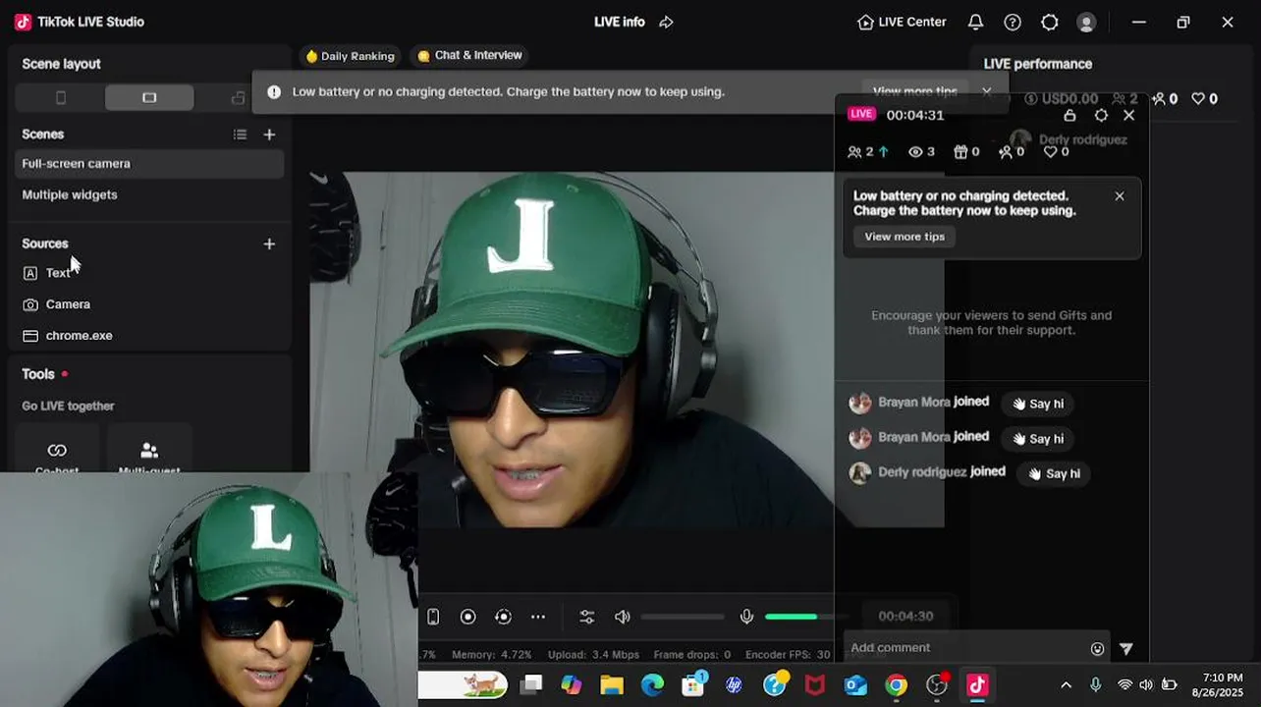The width and height of the screenshot is (1261, 707).
Task: Select the Multiple widgets scene
Action: (x=149, y=194)
